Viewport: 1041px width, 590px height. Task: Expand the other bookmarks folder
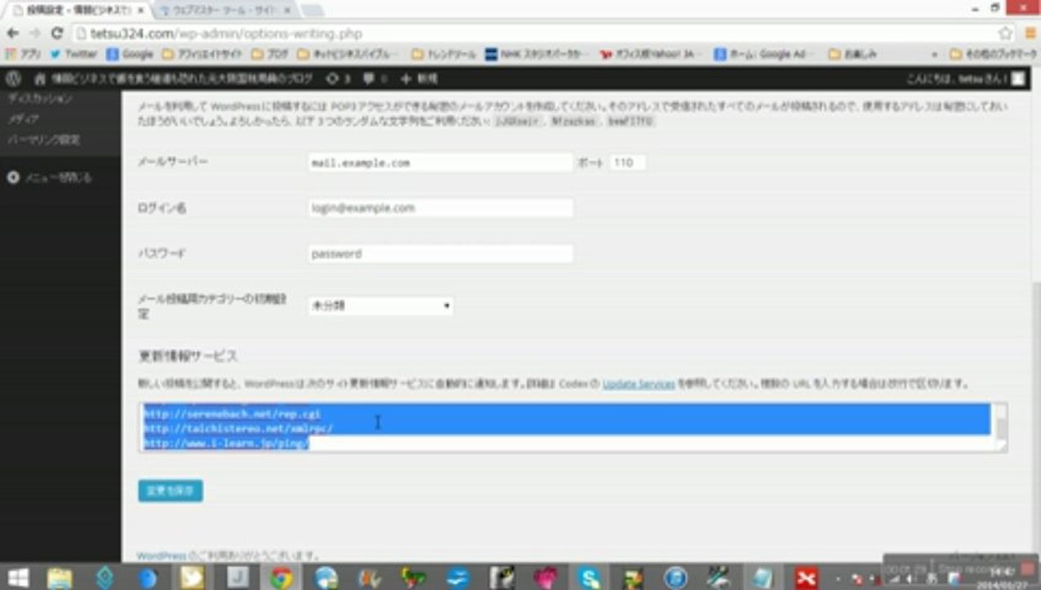pyautogui.click(x=994, y=54)
